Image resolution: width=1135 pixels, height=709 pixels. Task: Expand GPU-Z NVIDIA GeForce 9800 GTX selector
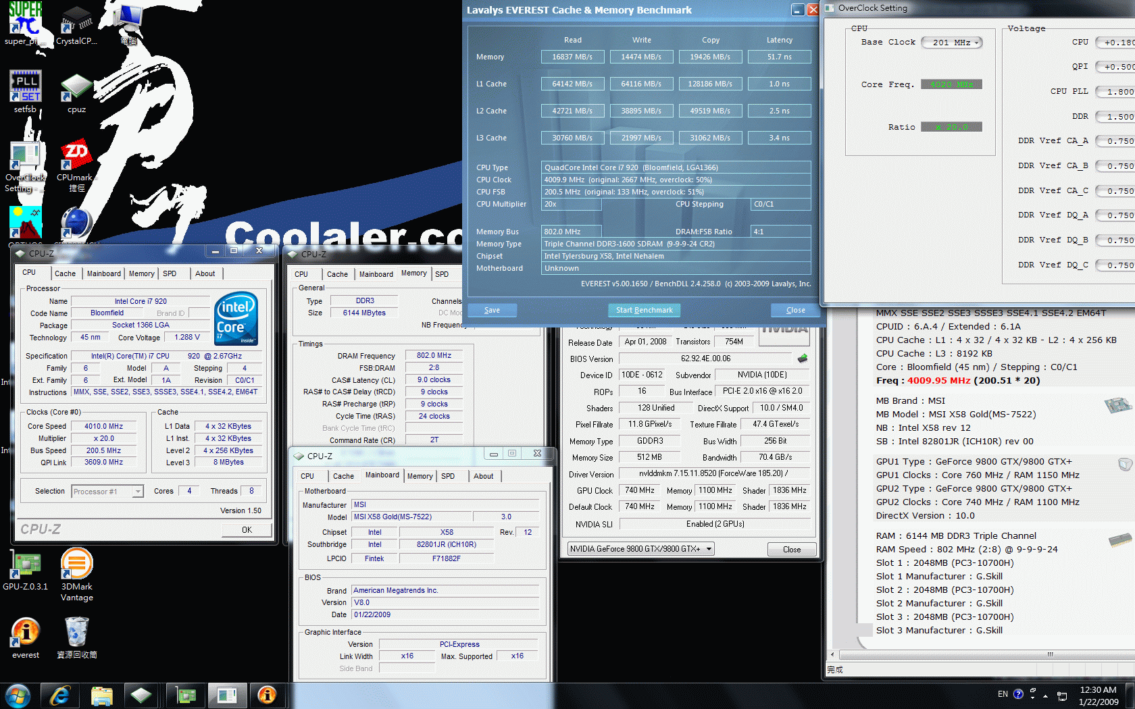click(x=709, y=549)
